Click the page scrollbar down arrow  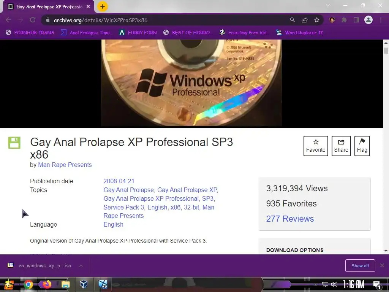(x=386, y=251)
